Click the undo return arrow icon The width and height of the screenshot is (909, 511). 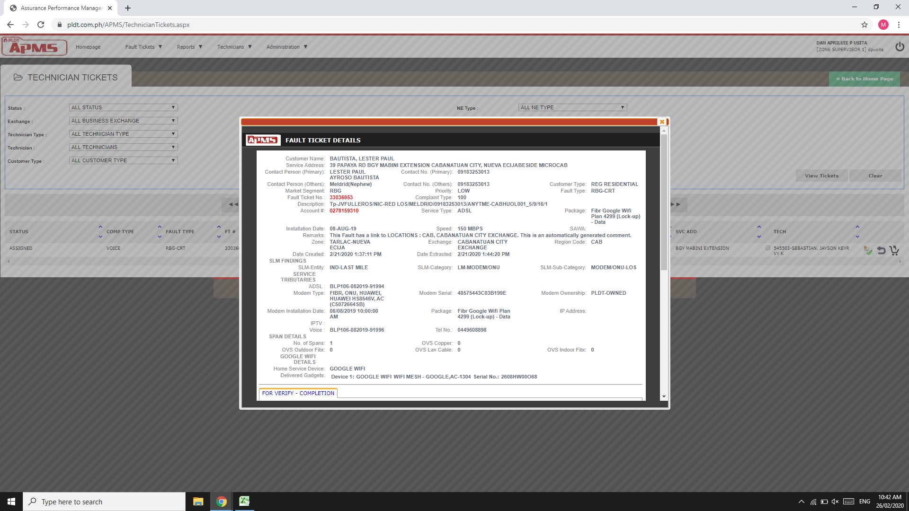pos(881,250)
